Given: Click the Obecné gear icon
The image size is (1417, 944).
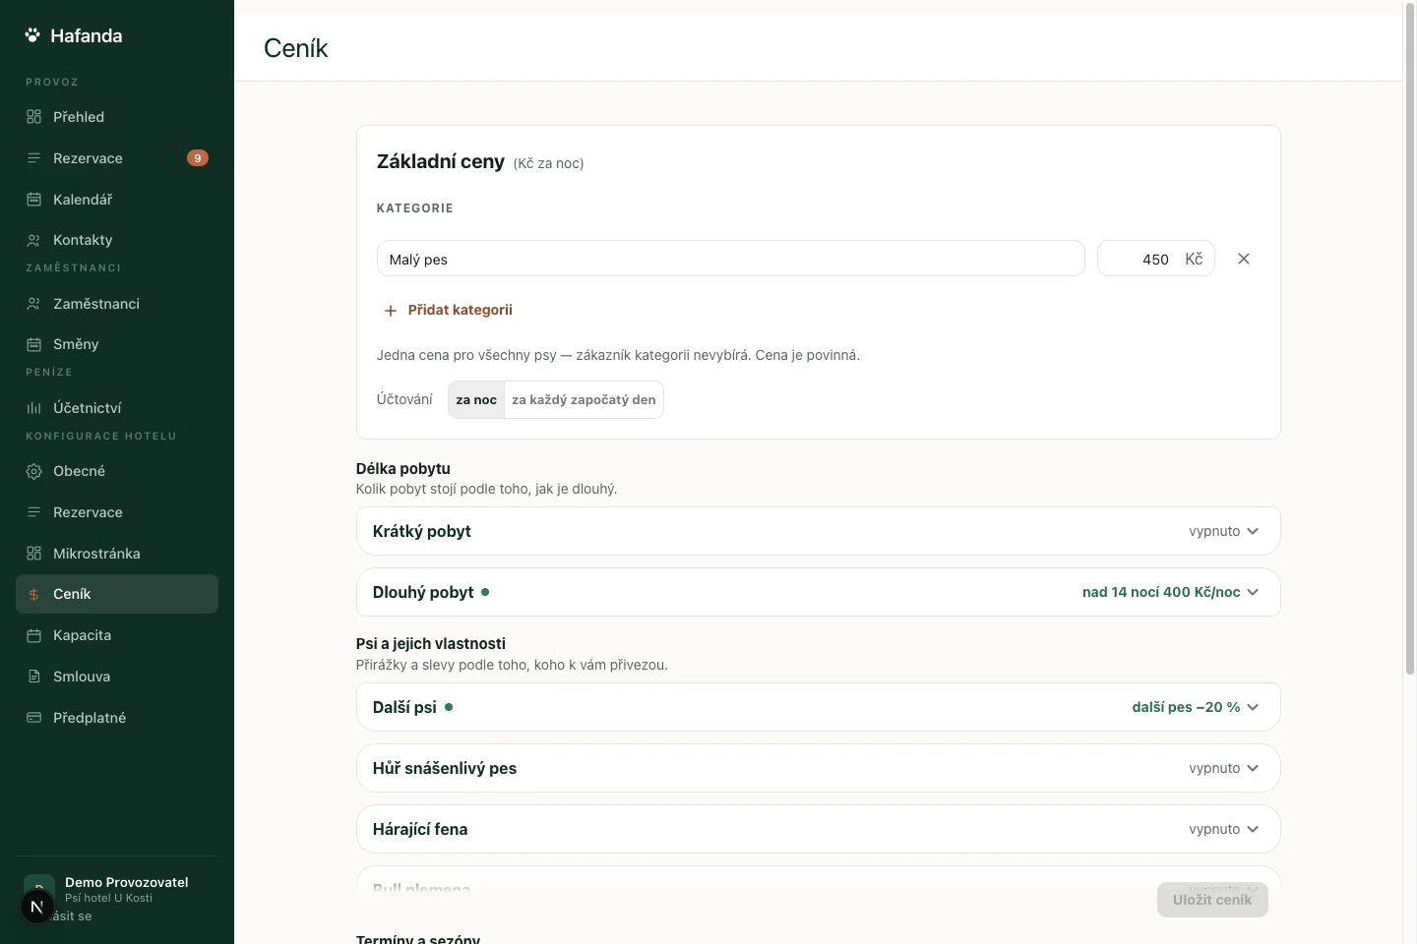Looking at the screenshot, I should [x=33, y=471].
